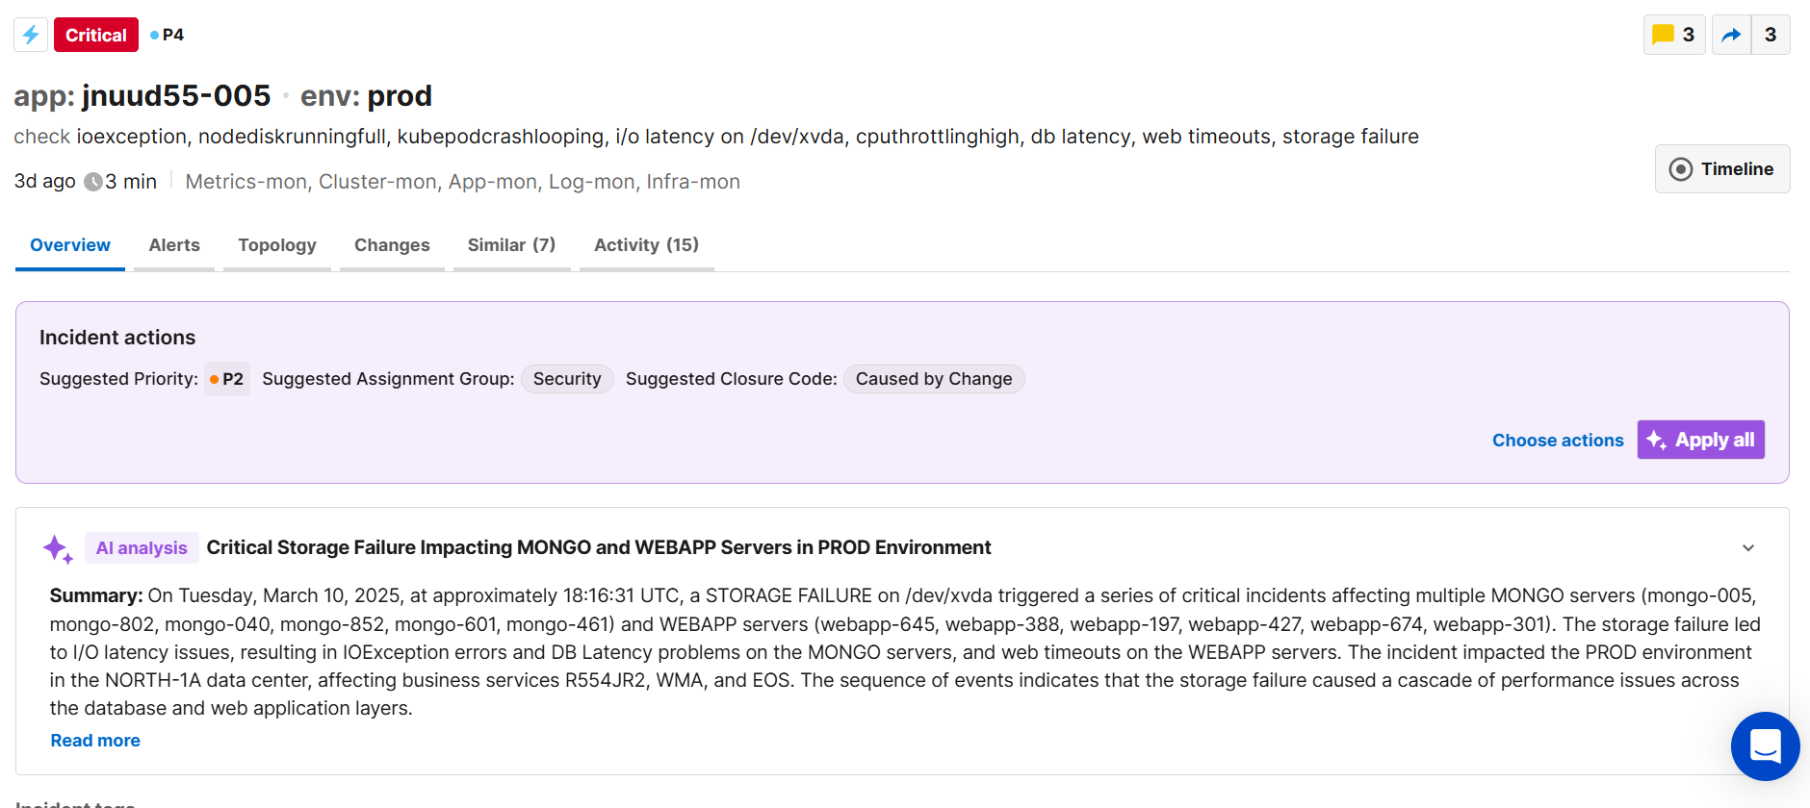Viewport: 1810px width, 808px height.
Task: Select the Caused by Change closure chip
Action: [x=933, y=379]
